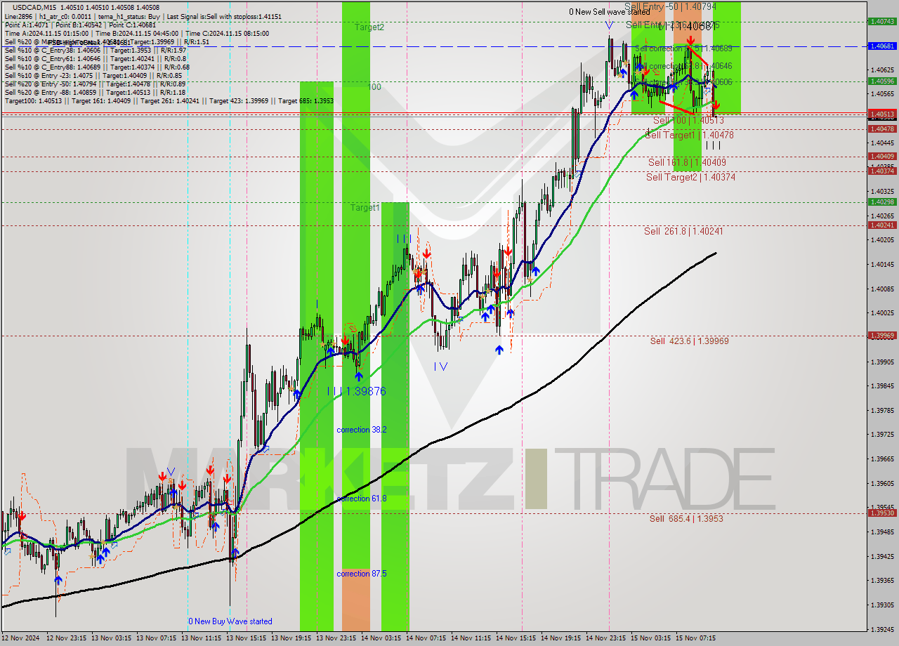Select the Sell %10 @ Entry -23 row
This screenshot has height=646, width=899.
[x=93, y=75]
